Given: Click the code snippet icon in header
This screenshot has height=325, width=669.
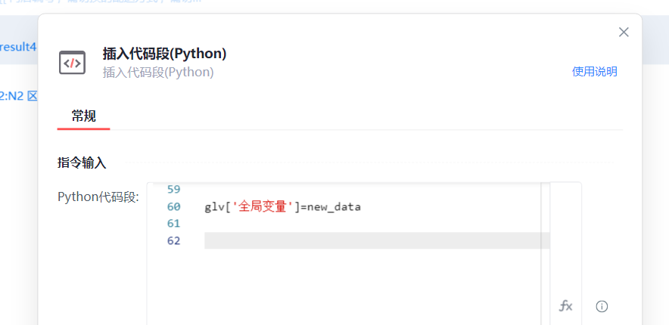Looking at the screenshot, I should [72, 63].
